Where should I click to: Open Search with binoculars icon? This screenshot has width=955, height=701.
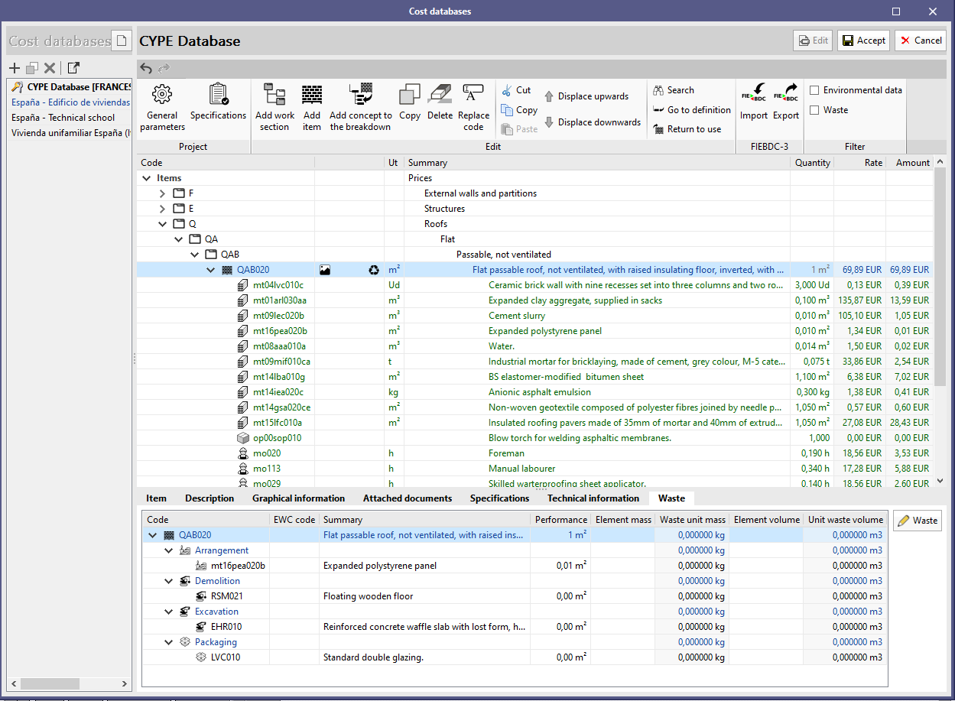click(x=674, y=90)
